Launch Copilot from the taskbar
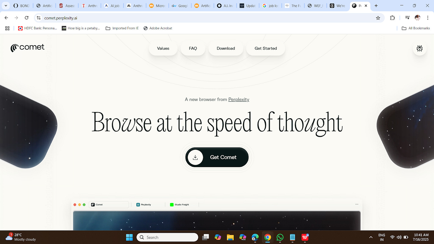Image resolution: width=434 pixels, height=244 pixels. click(x=218, y=237)
